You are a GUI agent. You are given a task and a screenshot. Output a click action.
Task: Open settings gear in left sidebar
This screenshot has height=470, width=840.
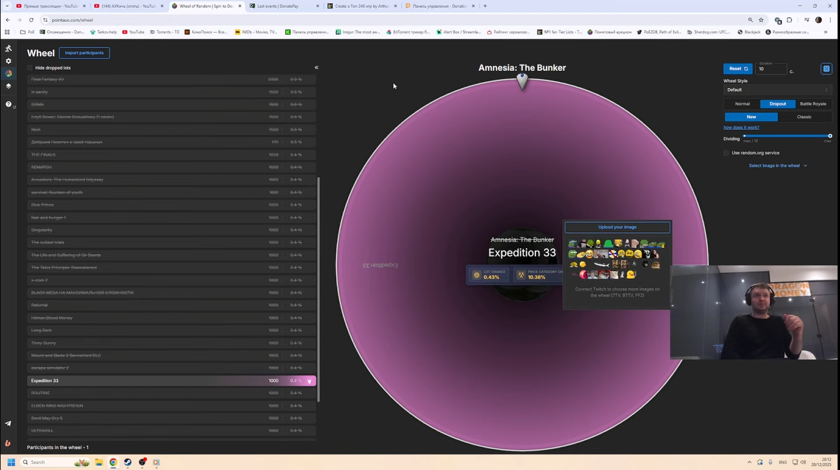coord(8,61)
